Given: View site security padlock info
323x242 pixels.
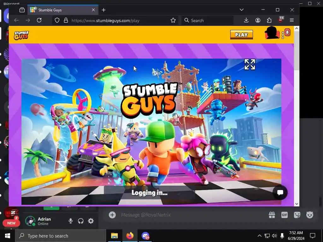Looking at the screenshot, I should (66, 20).
